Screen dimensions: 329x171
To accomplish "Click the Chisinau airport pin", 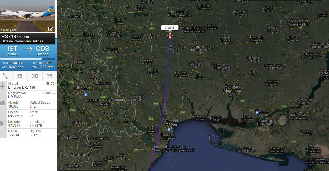I will coord(85,95).
